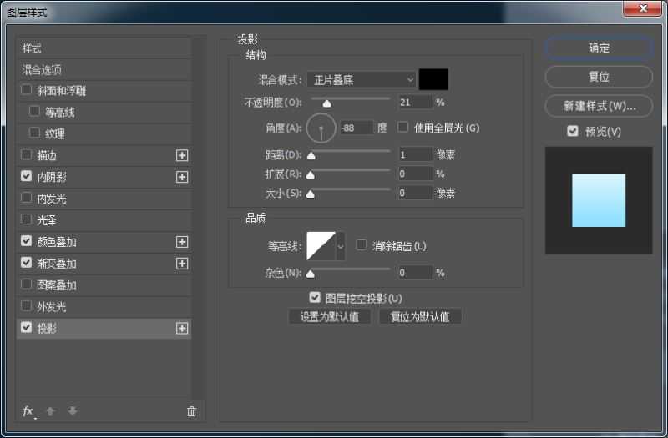The width and height of the screenshot is (668, 438).
Task: Enable the 纹理 checkbox
Action: (x=34, y=133)
